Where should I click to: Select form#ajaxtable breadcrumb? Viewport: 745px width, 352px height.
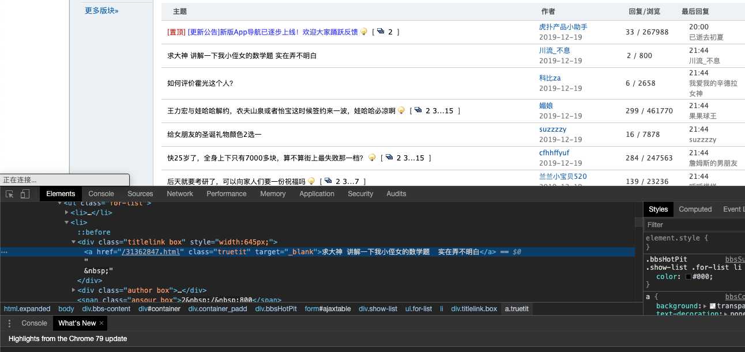point(328,309)
